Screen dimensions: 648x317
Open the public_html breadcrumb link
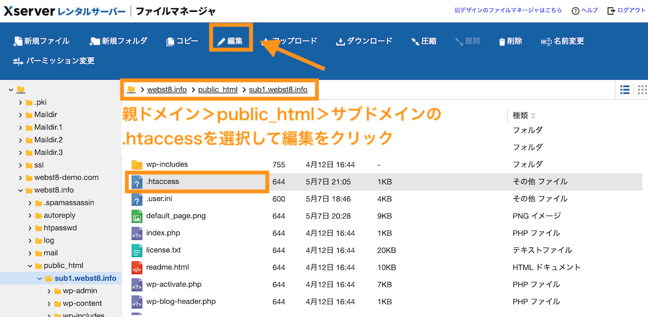click(218, 89)
